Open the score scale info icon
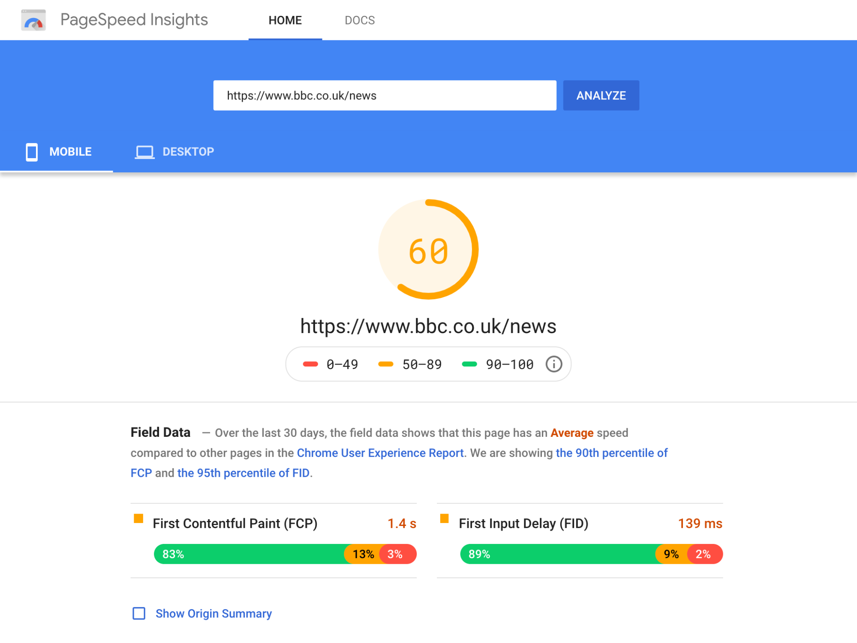The image size is (857, 643). point(553,364)
